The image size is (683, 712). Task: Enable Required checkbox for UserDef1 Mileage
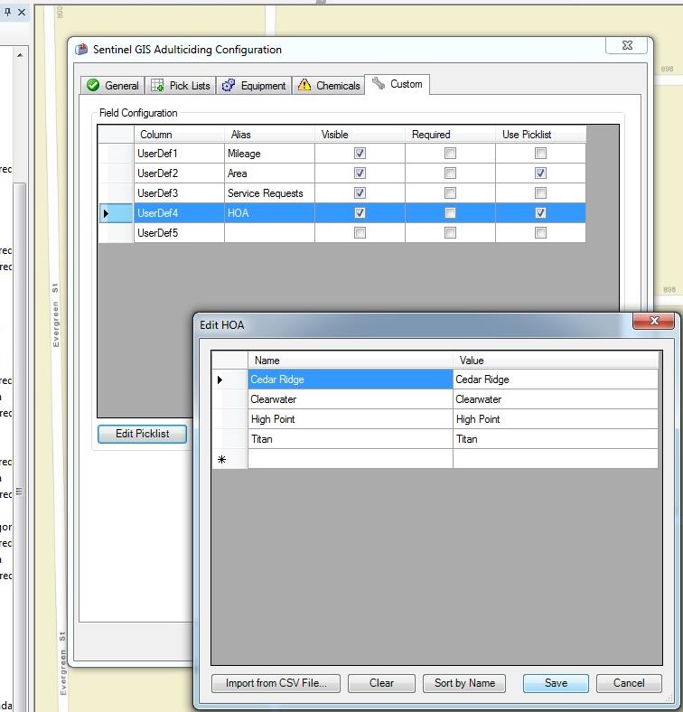(450, 153)
